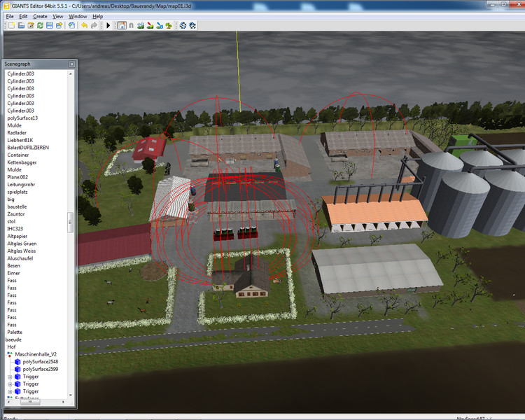Viewport: 525px width, 420px height.
Task: Open the Help menu
Action: (98, 16)
